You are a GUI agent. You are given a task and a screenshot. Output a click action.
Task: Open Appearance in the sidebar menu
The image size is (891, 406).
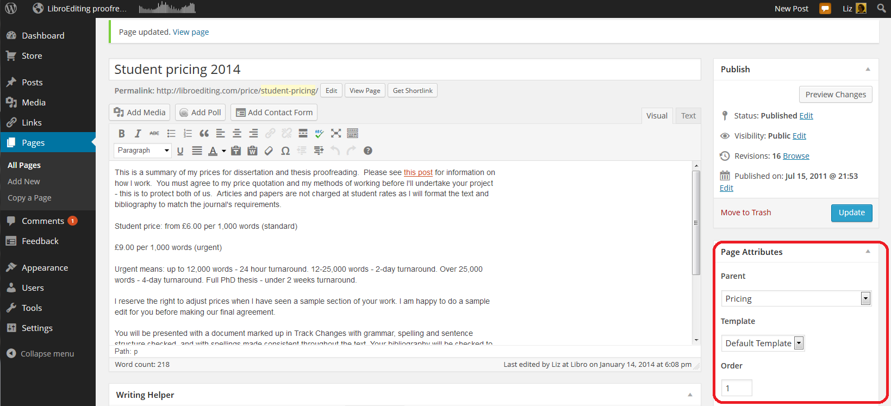(45, 268)
